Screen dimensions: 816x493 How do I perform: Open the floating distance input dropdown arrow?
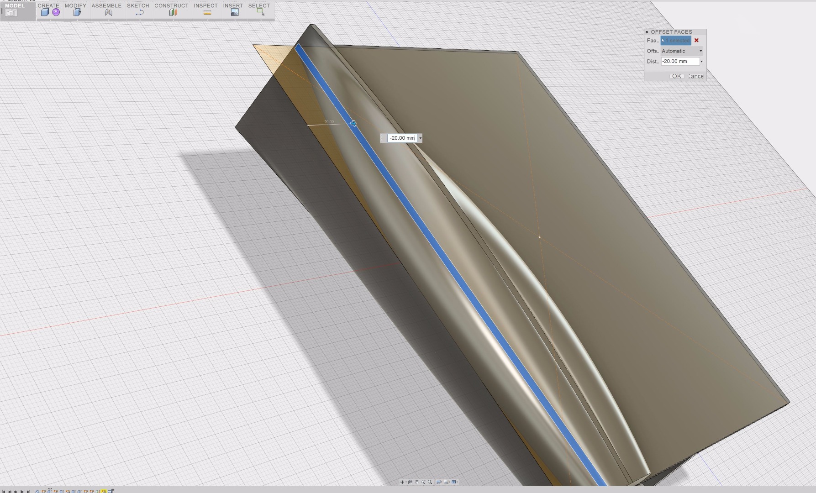[420, 138]
